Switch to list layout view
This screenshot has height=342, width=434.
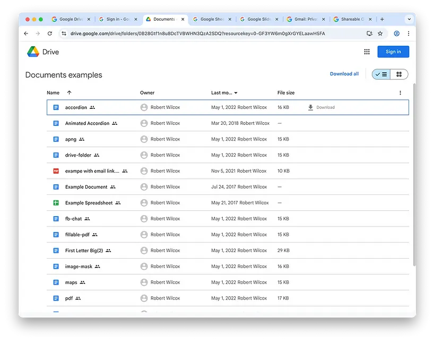(381, 74)
